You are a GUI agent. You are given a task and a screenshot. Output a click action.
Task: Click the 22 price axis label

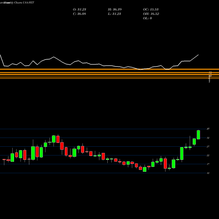click(208, 155)
